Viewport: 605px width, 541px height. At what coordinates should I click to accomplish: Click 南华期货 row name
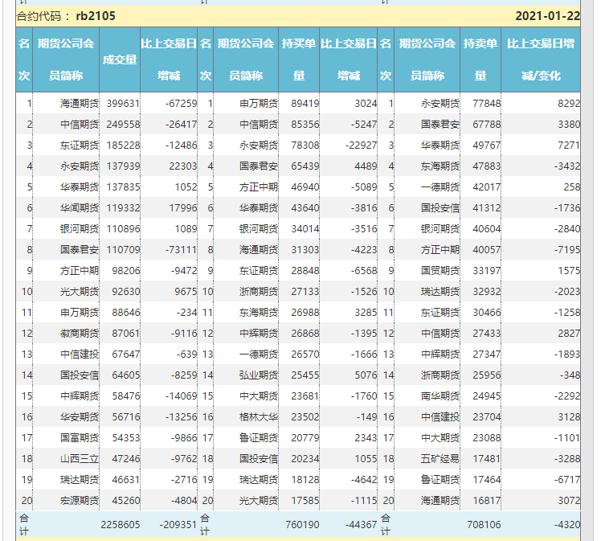coord(439,396)
